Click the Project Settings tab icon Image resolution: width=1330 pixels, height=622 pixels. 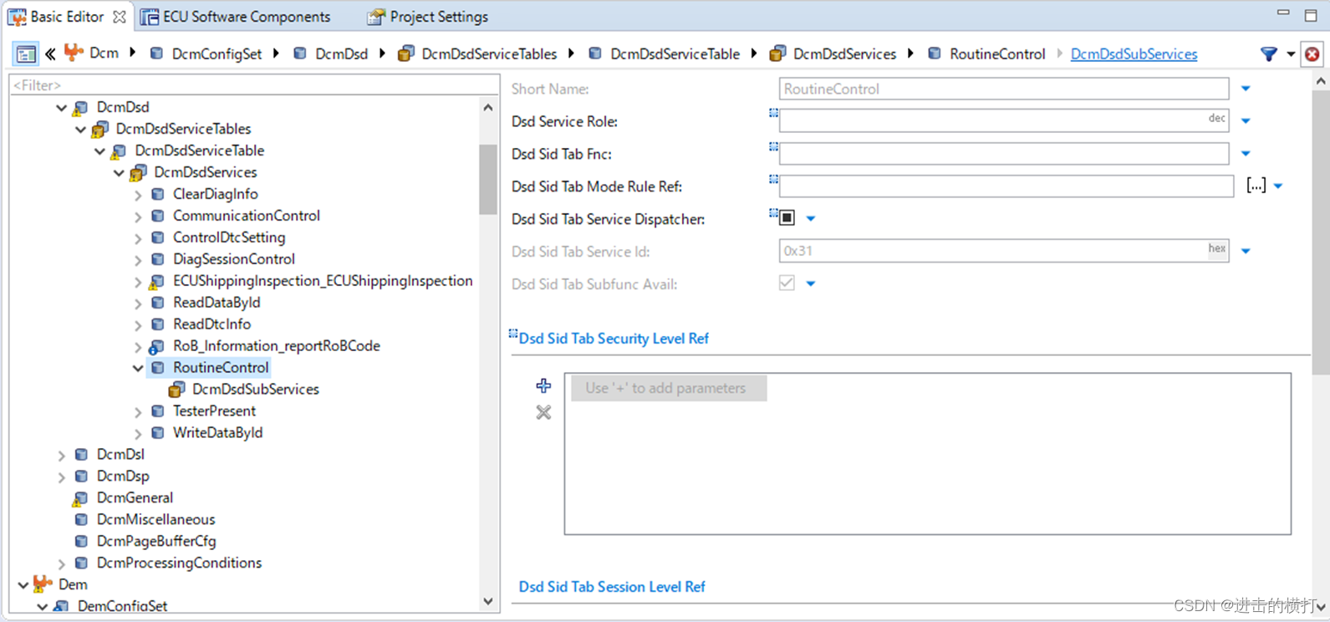(x=376, y=17)
